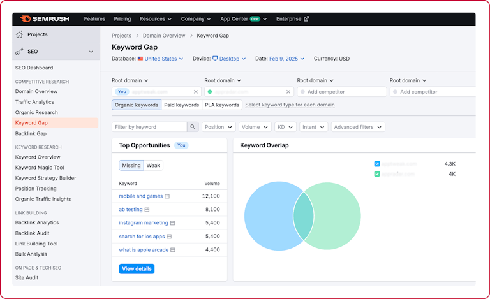Open the Position filter dropdown
Image resolution: width=490 pixels, height=299 pixels.
[x=218, y=127]
